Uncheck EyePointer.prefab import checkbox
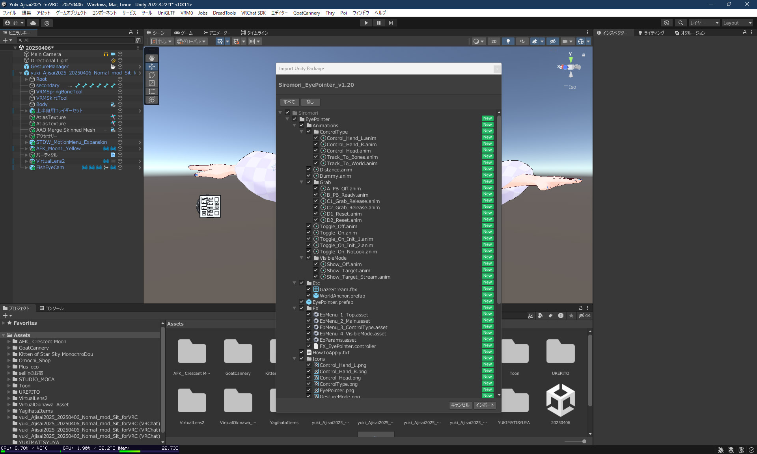 coord(302,302)
